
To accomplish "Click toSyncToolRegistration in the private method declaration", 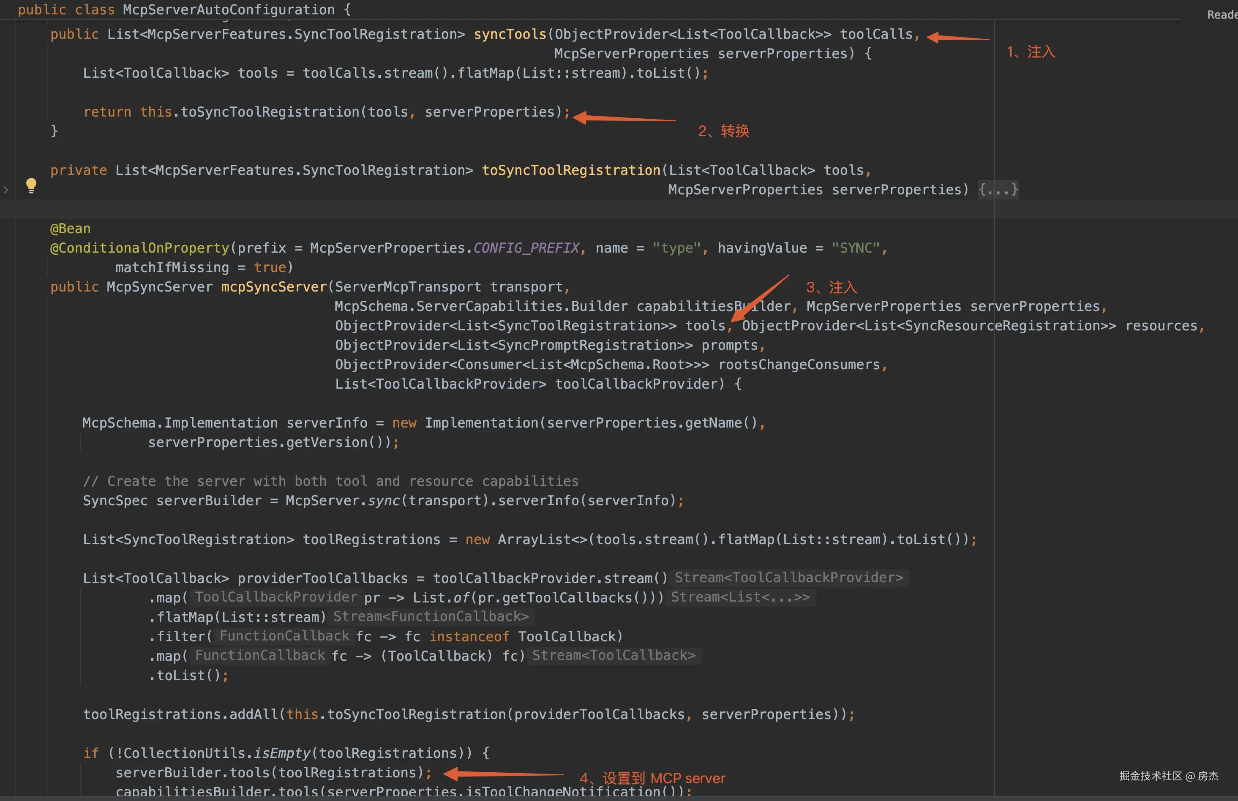I will pos(571,170).
